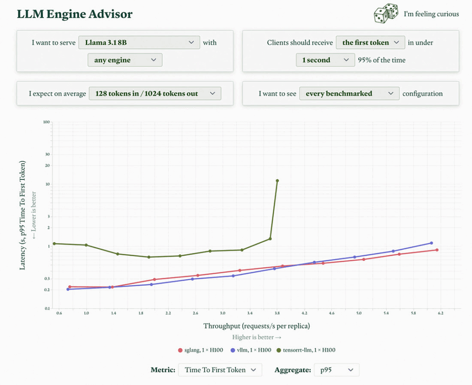Click the dice icon
Image resolution: width=472 pixels, height=385 pixels.
pos(386,13)
